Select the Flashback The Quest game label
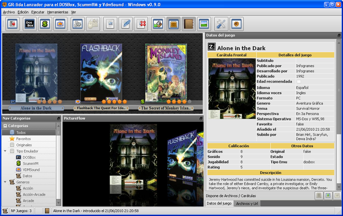 coord(101,108)
